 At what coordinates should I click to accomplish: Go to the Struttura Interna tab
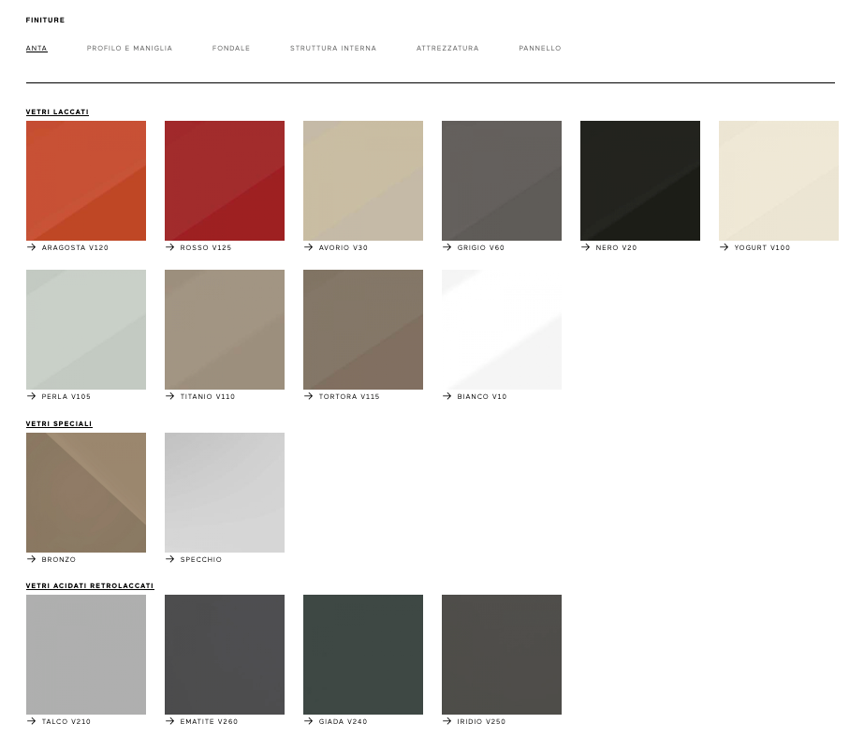[333, 48]
